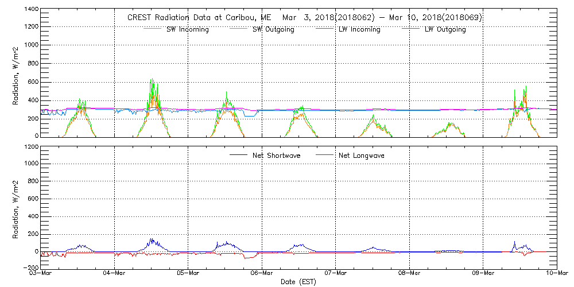Click the '1400' y-axis tick in the upper chart
574x287 pixels.
[31, 10]
